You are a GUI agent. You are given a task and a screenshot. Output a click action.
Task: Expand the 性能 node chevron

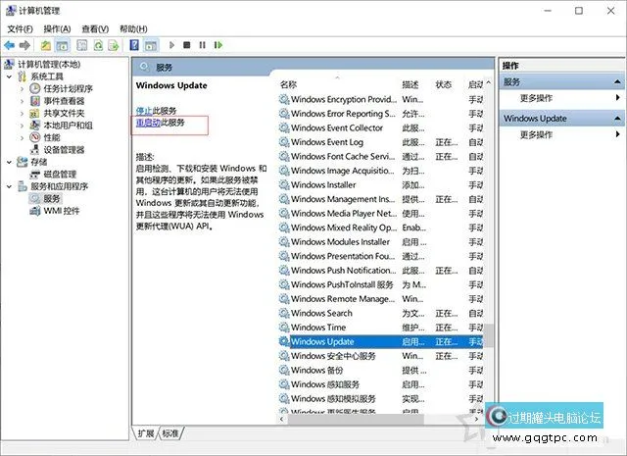(x=22, y=137)
